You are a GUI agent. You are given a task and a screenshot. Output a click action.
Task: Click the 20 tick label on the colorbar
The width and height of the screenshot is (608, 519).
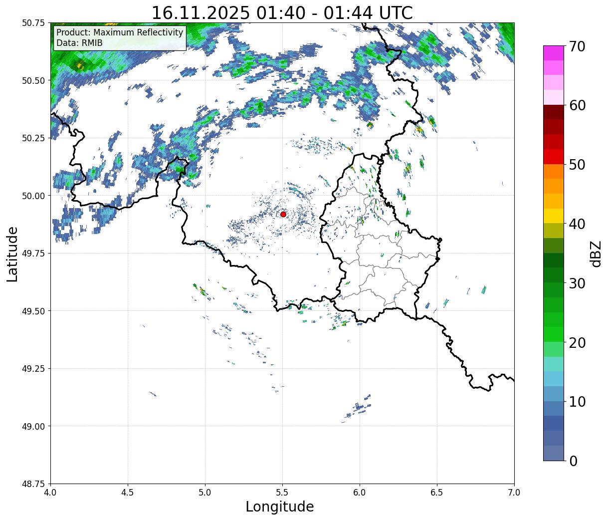click(x=577, y=343)
